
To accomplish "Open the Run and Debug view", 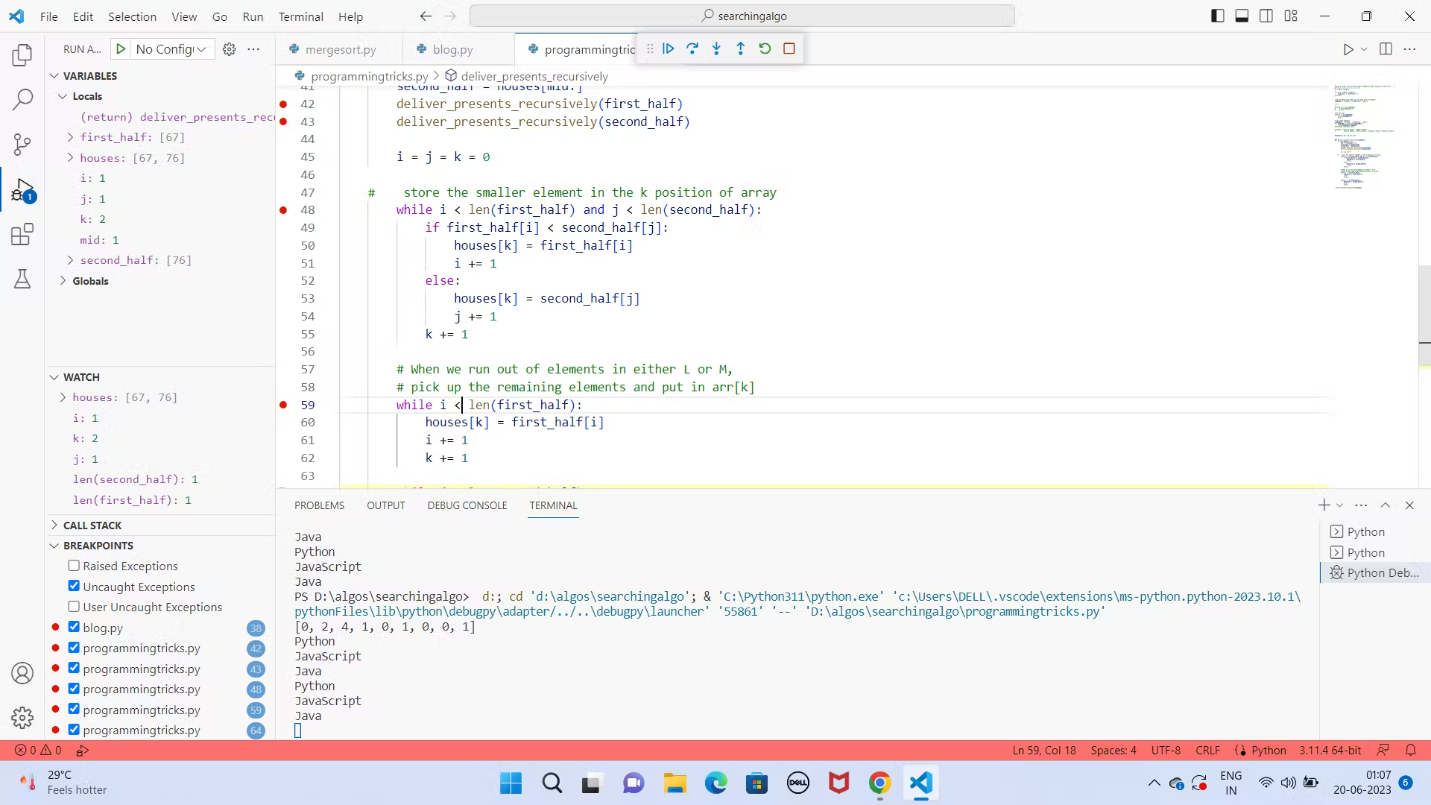I will [x=22, y=190].
